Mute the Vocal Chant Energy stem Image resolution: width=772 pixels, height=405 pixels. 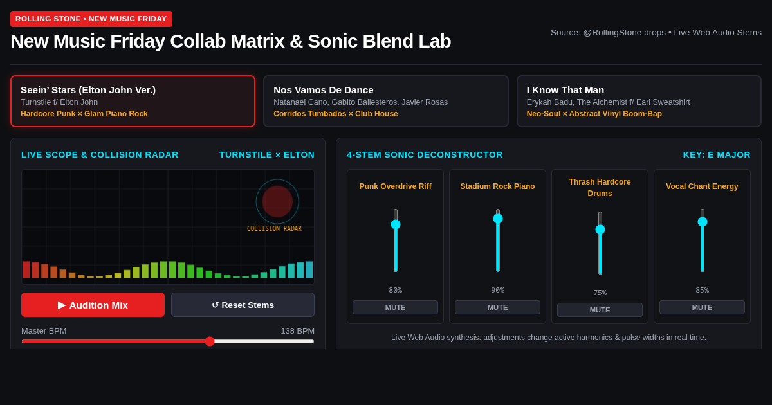(x=702, y=307)
